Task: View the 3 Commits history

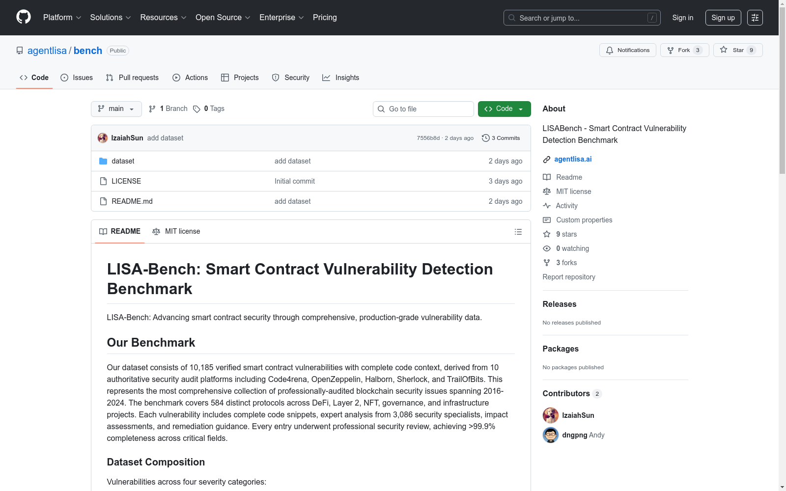Action: tap(501, 138)
